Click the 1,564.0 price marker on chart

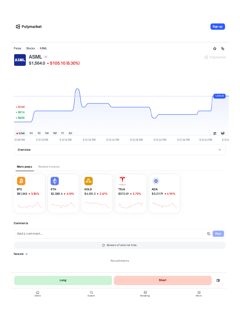(x=219, y=96)
